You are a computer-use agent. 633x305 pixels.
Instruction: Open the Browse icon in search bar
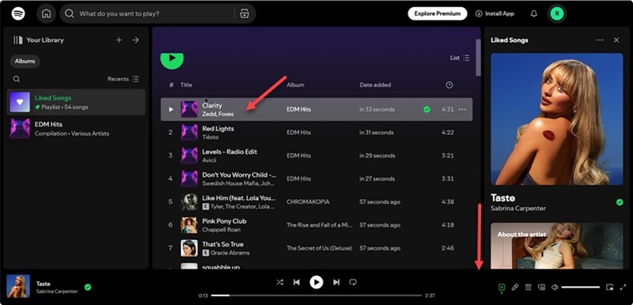(x=244, y=13)
